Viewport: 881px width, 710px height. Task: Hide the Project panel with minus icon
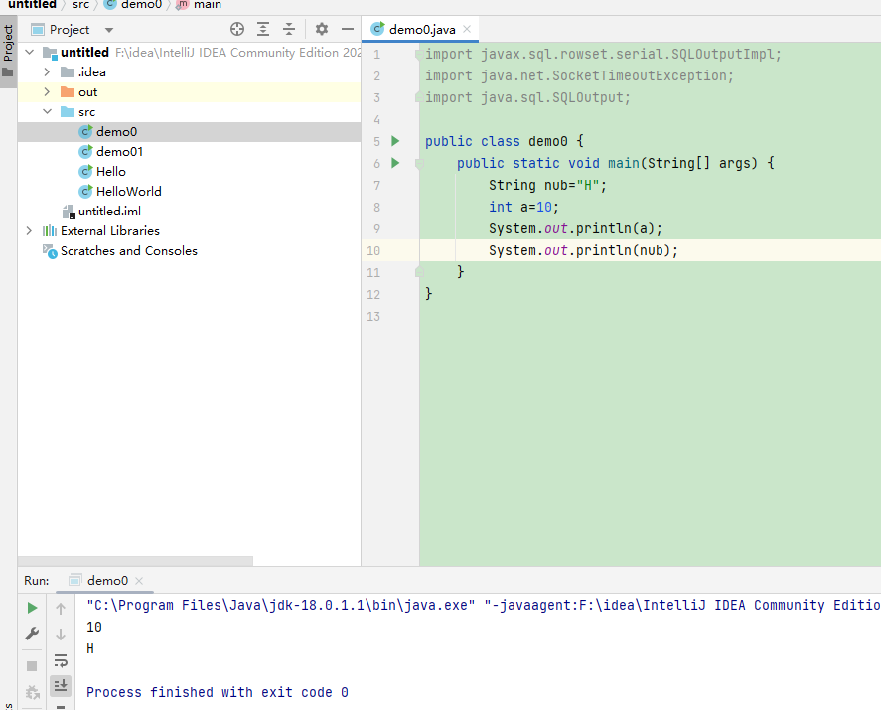click(x=348, y=29)
